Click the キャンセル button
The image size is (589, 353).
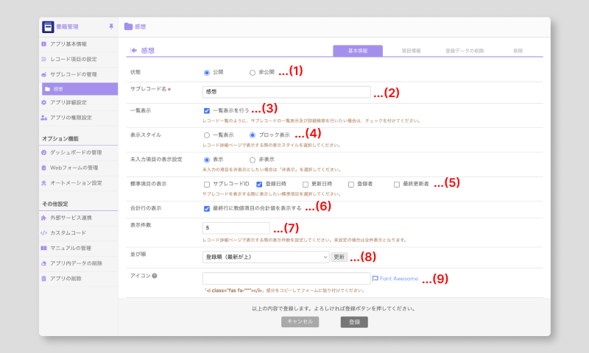click(x=300, y=321)
